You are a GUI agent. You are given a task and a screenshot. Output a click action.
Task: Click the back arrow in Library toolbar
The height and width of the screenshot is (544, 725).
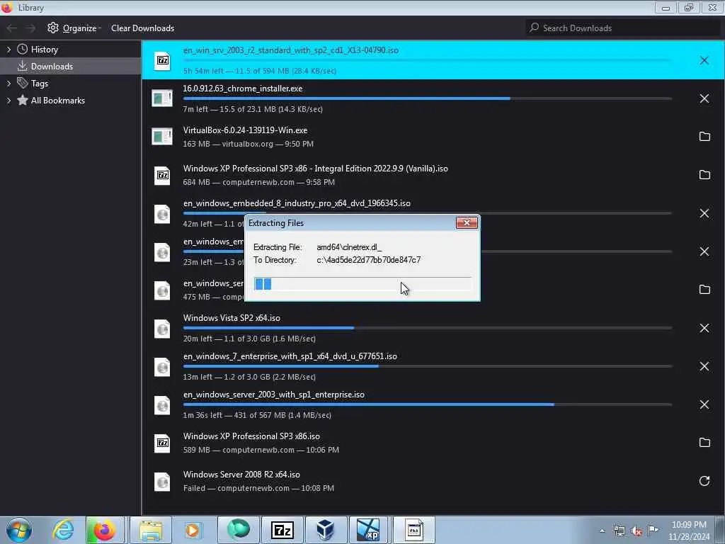pos(11,28)
